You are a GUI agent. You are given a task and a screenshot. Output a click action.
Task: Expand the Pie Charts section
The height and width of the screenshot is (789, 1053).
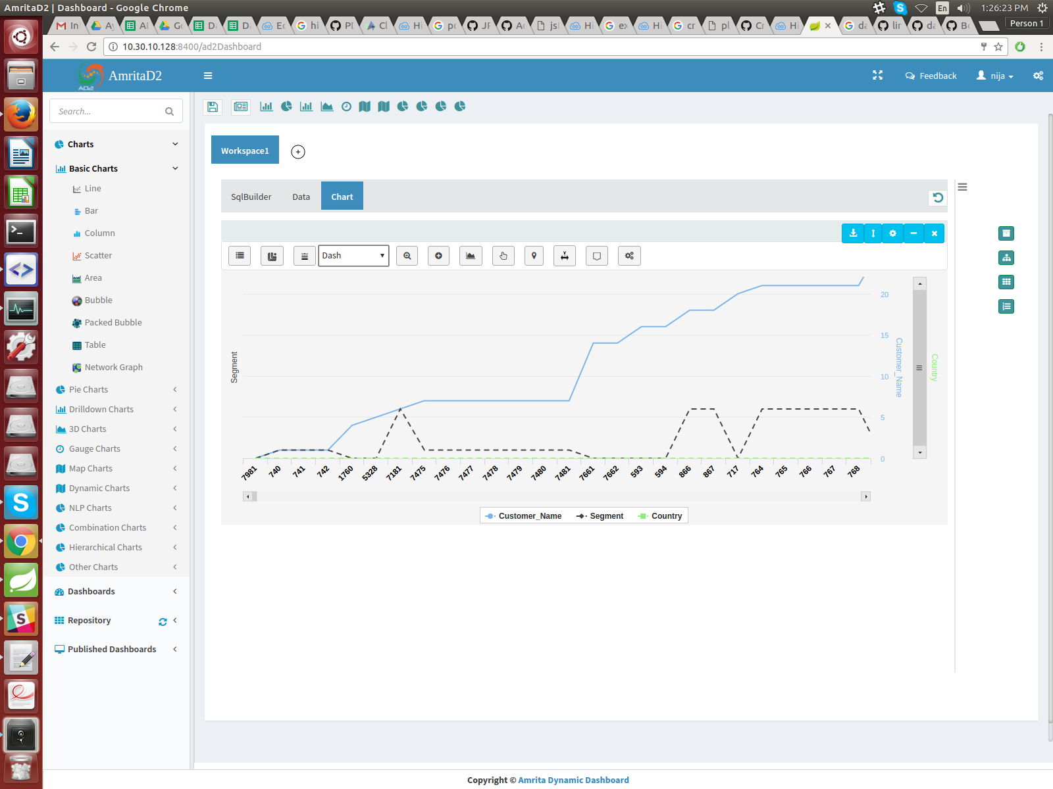coord(88,389)
